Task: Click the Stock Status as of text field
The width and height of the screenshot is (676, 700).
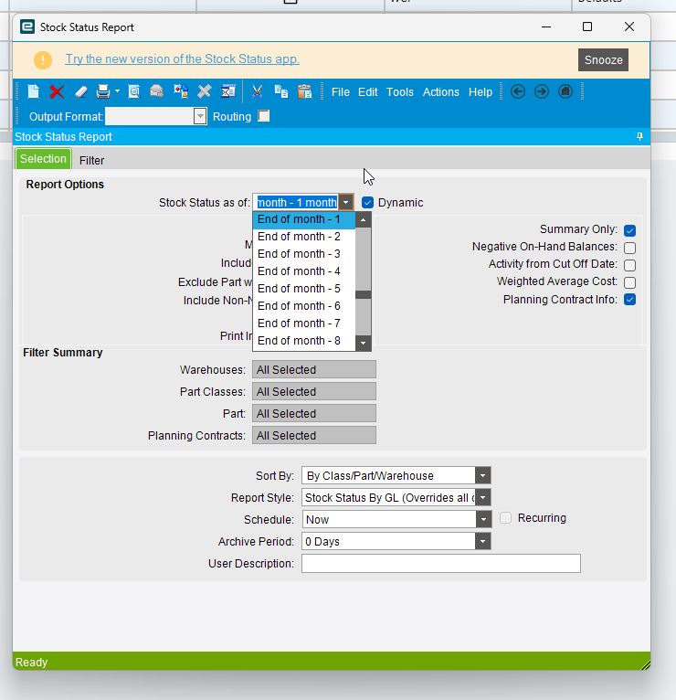Action: 296,203
